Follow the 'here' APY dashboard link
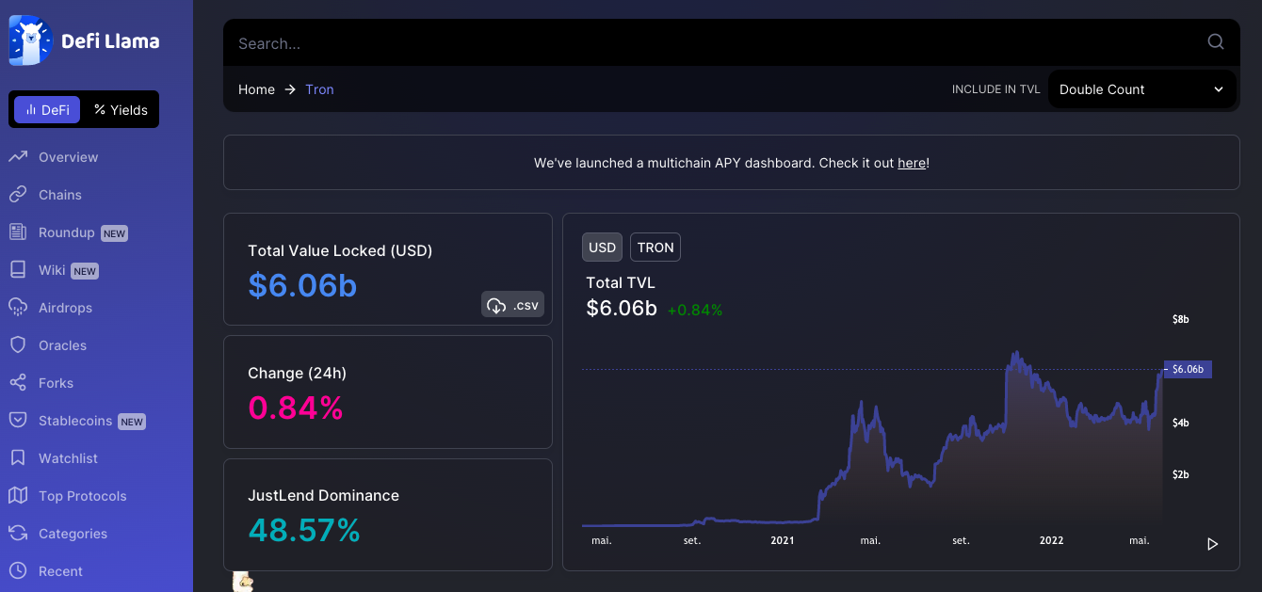1262x592 pixels. pyautogui.click(x=912, y=163)
